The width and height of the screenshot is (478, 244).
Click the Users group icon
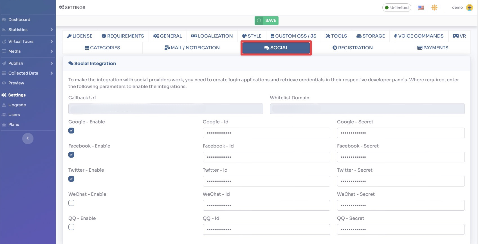[4, 115]
